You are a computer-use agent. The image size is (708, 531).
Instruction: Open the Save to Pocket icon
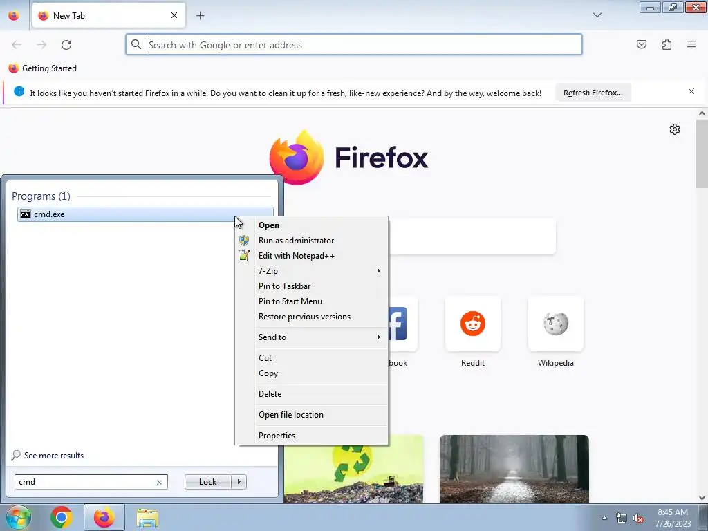(x=641, y=44)
